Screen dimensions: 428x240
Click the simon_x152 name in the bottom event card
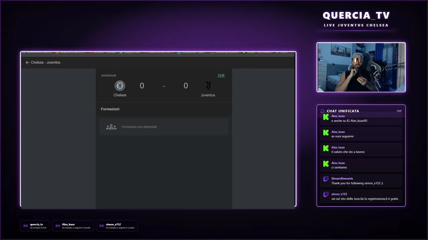pyautogui.click(x=113, y=224)
